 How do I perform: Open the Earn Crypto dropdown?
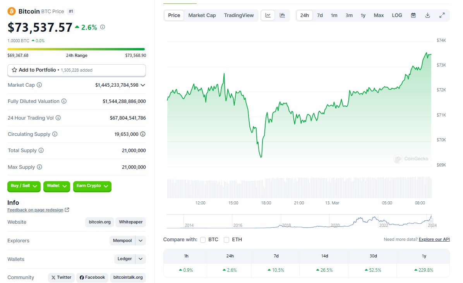(92, 186)
